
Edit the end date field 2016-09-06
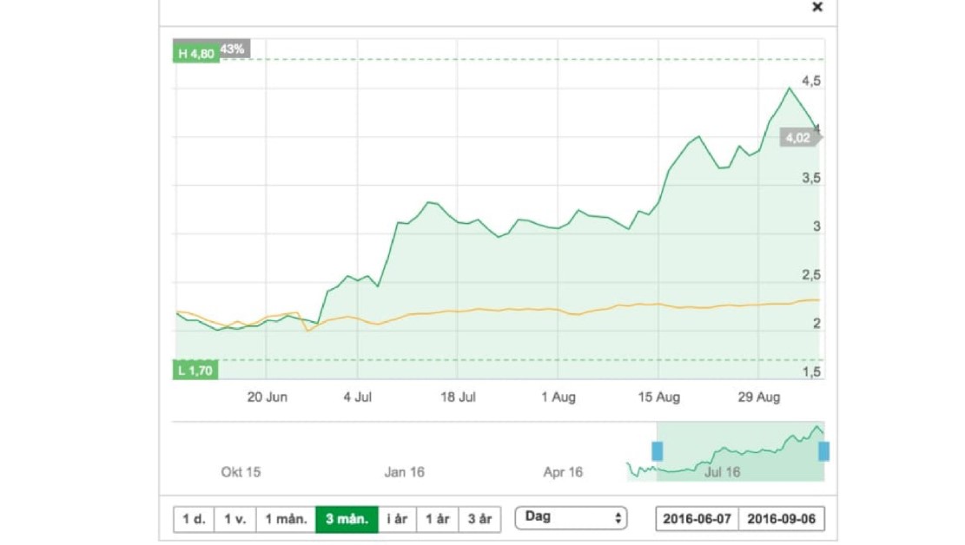click(x=782, y=519)
